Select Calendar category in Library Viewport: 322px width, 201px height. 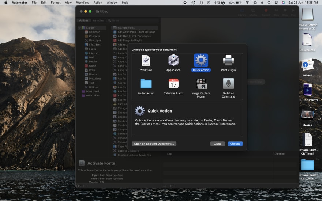click(x=92, y=32)
